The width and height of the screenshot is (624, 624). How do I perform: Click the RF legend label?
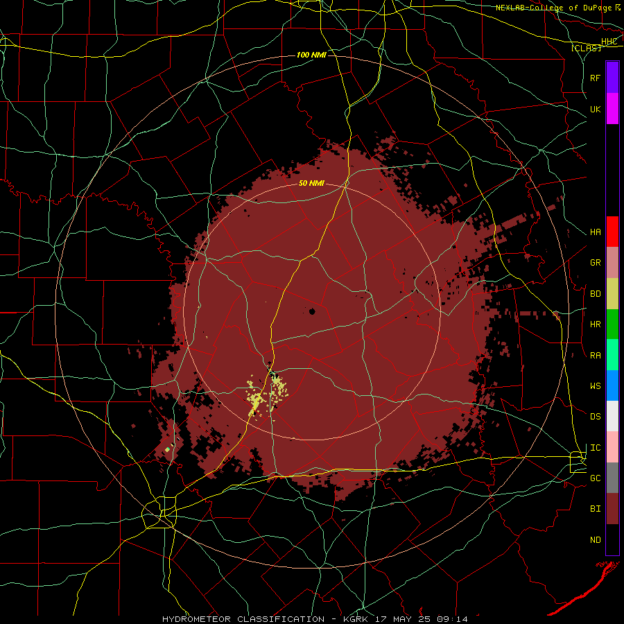click(x=596, y=78)
